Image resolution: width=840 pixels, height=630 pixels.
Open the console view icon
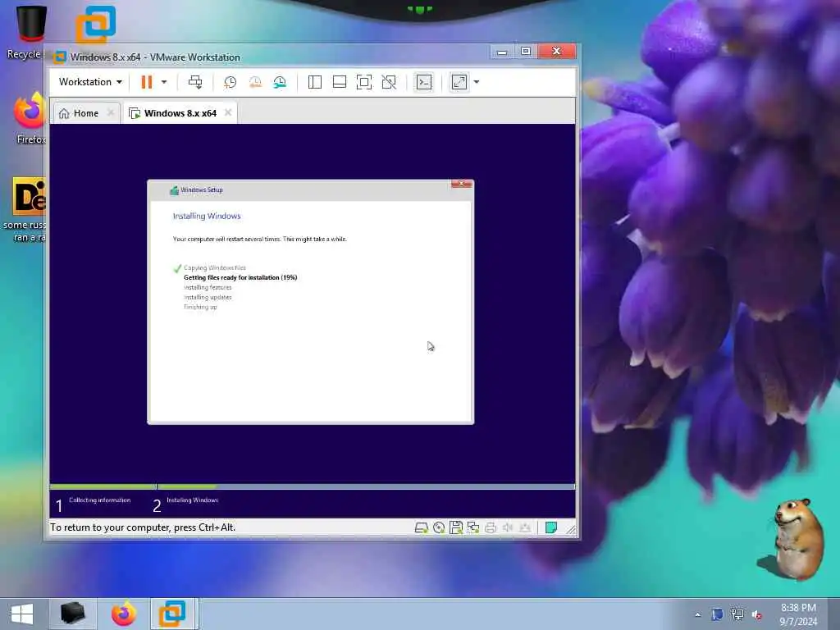click(424, 82)
